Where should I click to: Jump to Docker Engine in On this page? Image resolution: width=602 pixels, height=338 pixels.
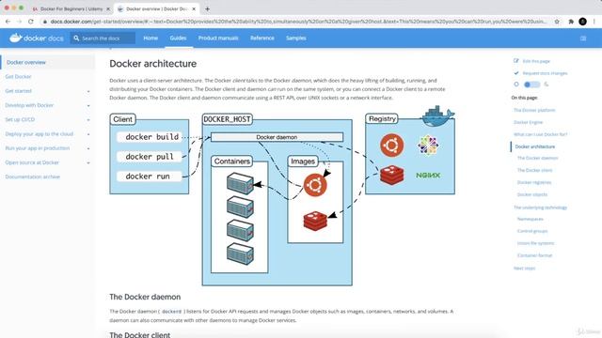coord(528,122)
